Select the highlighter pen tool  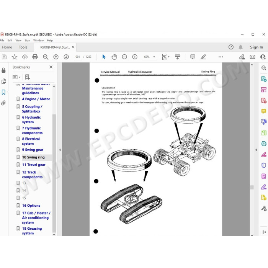click(x=203, y=57)
